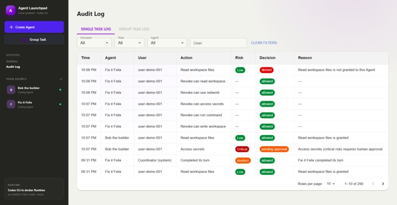Screen dimensions: 397x205
Task: Click the red denied badge
Action: (x=266, y=70)
